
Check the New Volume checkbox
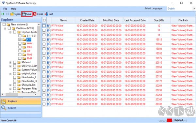point(4,24)
